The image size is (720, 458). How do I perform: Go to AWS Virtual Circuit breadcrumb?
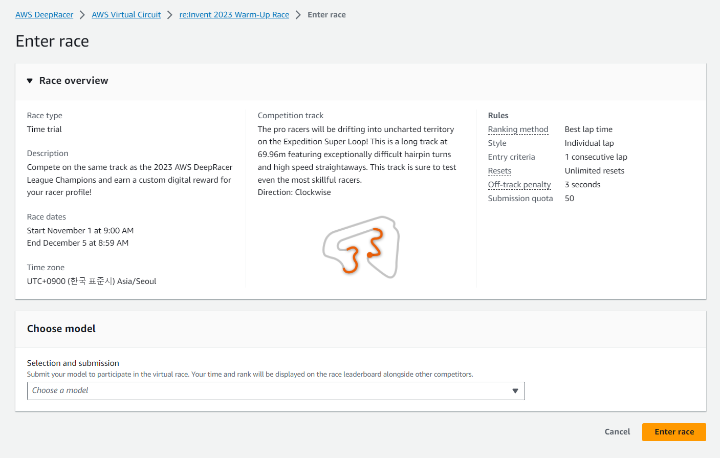pyautogui.click(x=126, y=15)
